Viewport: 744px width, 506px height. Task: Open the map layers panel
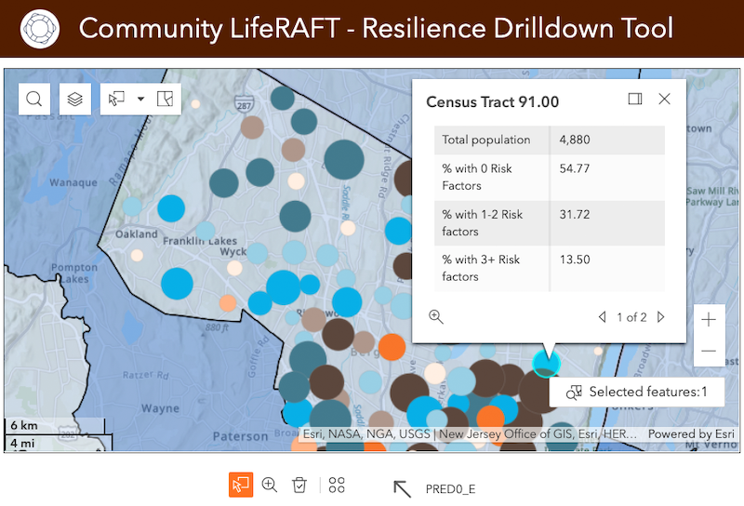tap(75, 100)
